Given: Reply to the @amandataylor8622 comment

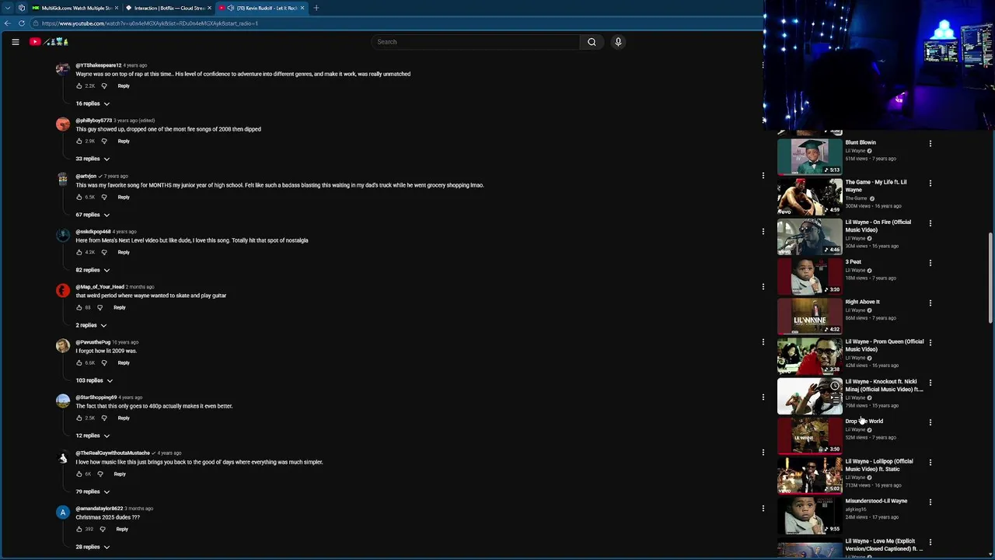Looking at the screenshot, I should [x=122, y=529].
